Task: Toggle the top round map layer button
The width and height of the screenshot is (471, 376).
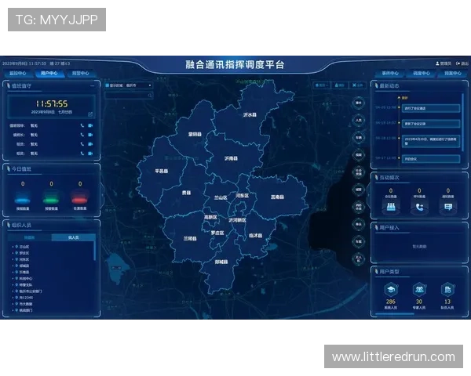Action: tap(359, 103)
